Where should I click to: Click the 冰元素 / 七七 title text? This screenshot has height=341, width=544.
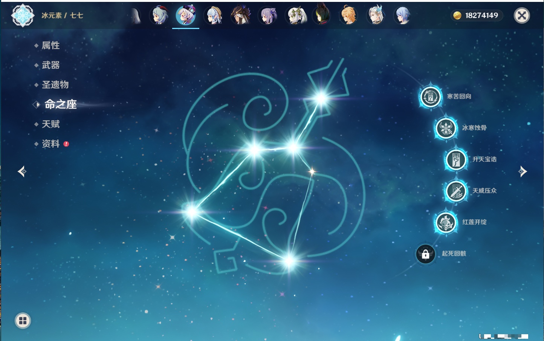[x=62, y=15]
